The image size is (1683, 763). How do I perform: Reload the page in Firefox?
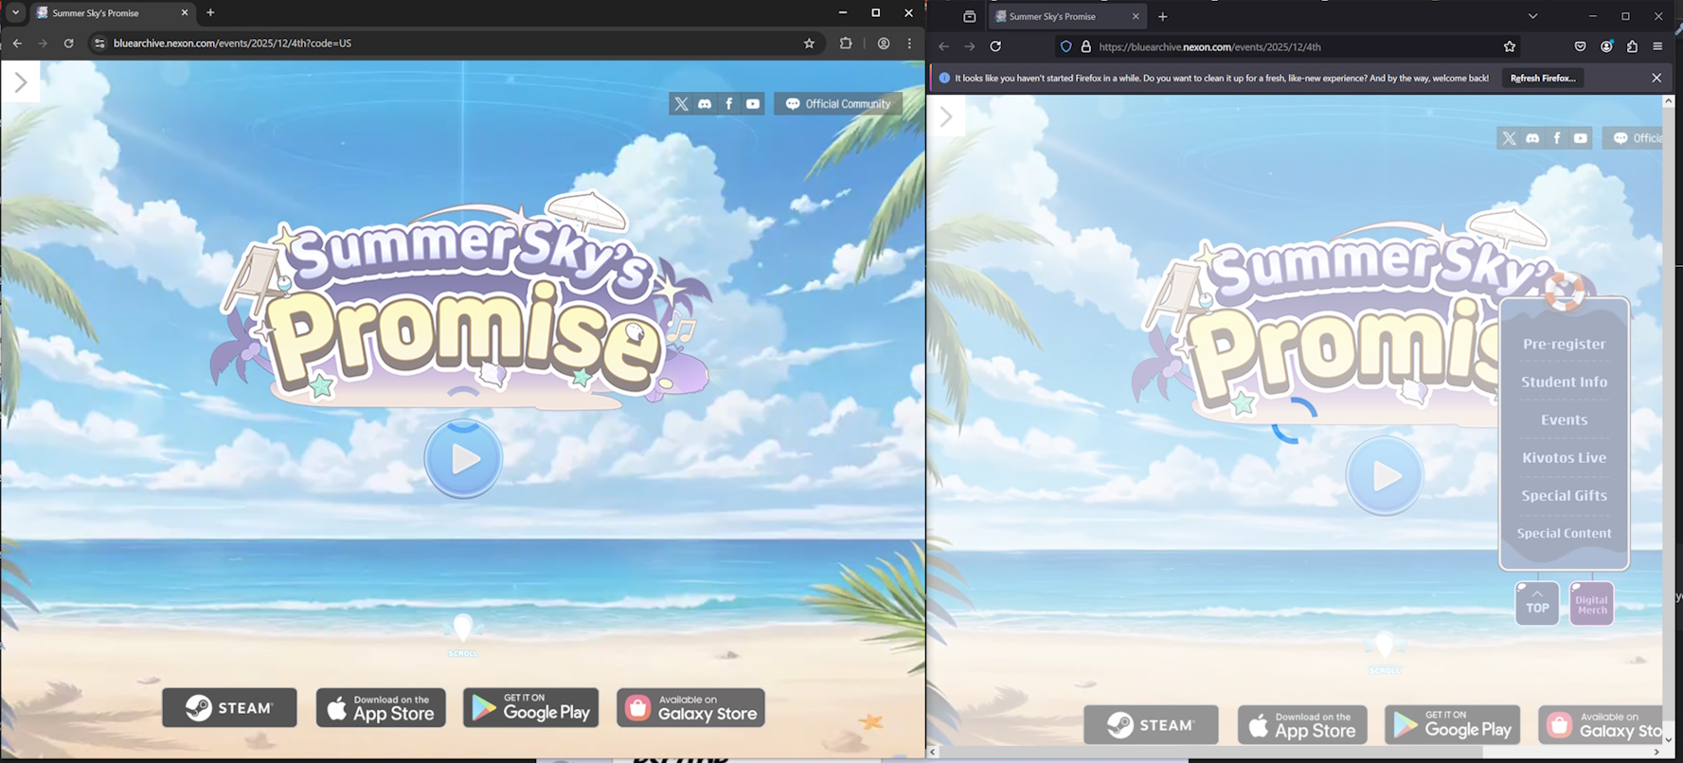995,46
